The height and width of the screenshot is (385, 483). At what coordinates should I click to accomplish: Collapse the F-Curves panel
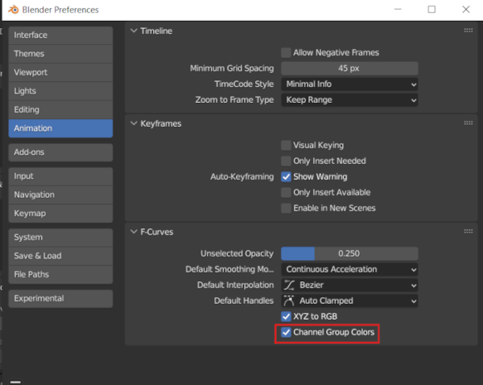134,231
